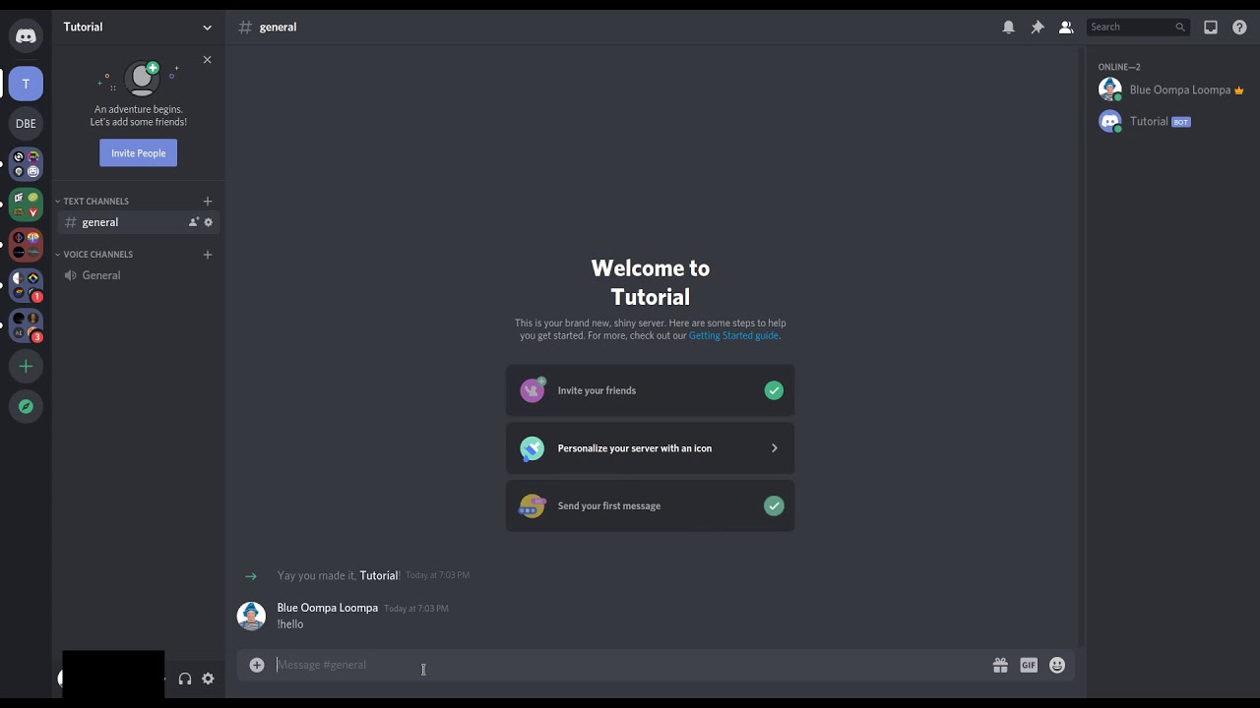Image resolution: width=1260 pixels, height=708 pixels.
Task: Expand the Tutorial server dropdown menu
Action: [x=207, y=28]
